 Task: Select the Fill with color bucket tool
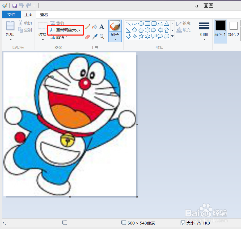click(95, 27)
